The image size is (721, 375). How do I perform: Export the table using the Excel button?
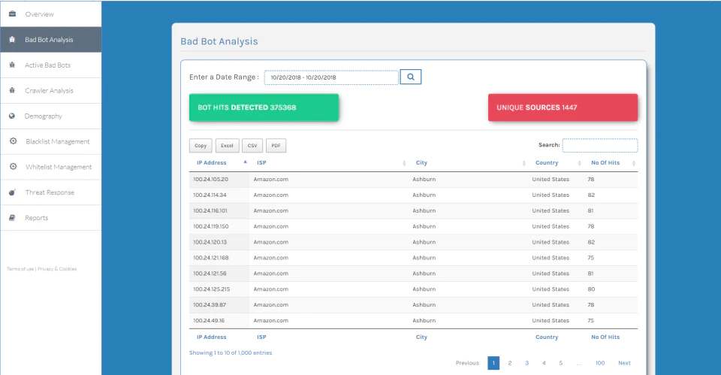tap(227, 145)
